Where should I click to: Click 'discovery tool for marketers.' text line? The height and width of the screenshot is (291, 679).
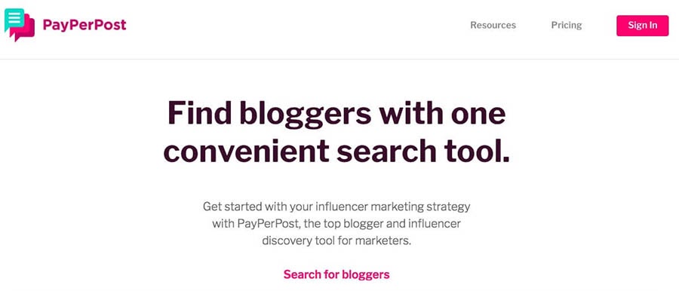(x=336, y=240)
